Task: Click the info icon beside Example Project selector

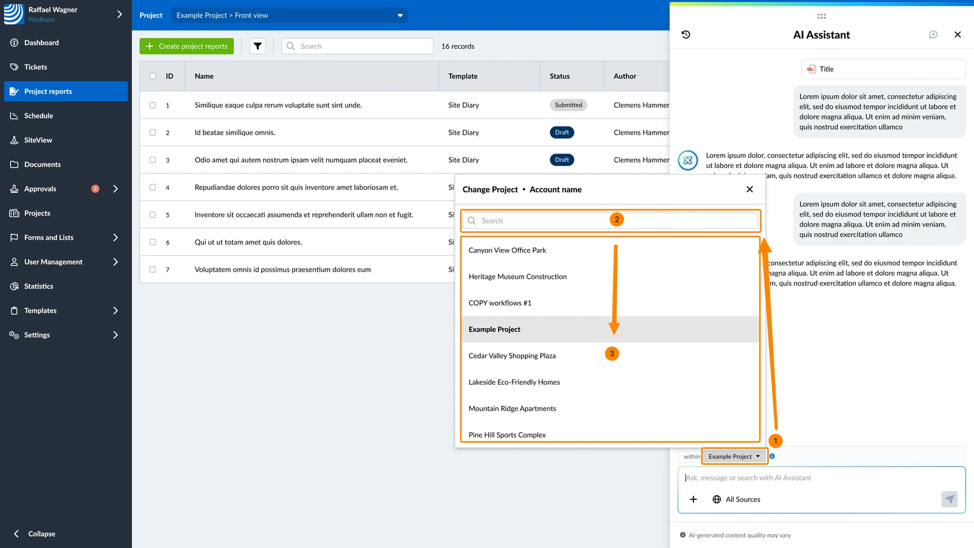Action: point(772,456)
